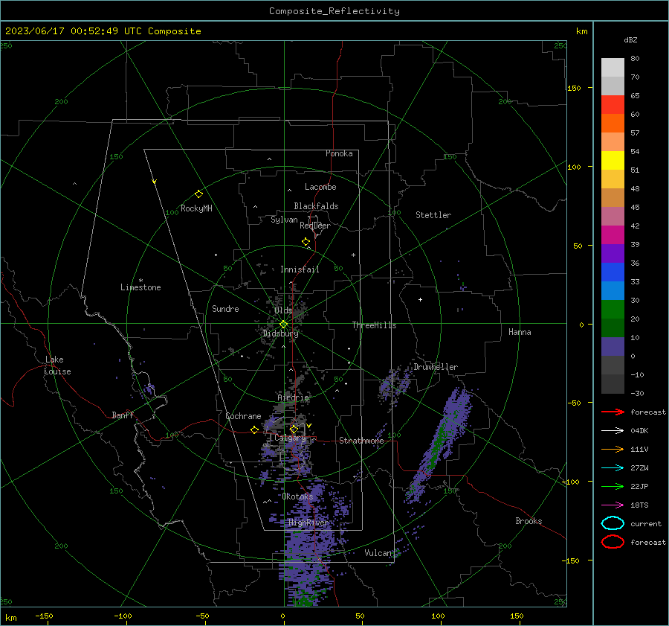
Task: Click the asterisk marker above Limestone
Action: [140, 281]
